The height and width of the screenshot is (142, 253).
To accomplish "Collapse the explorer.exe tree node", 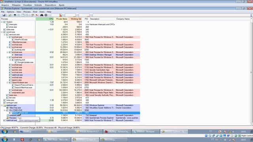I will (x=2, y=105).
